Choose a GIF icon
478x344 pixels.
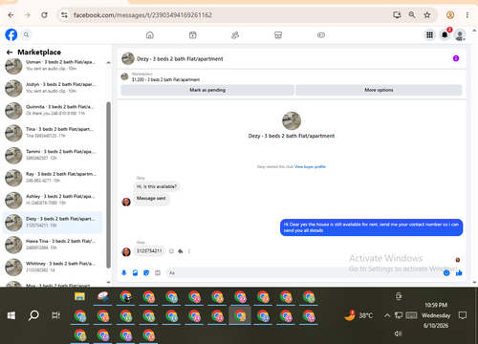(x=158, y=273)
